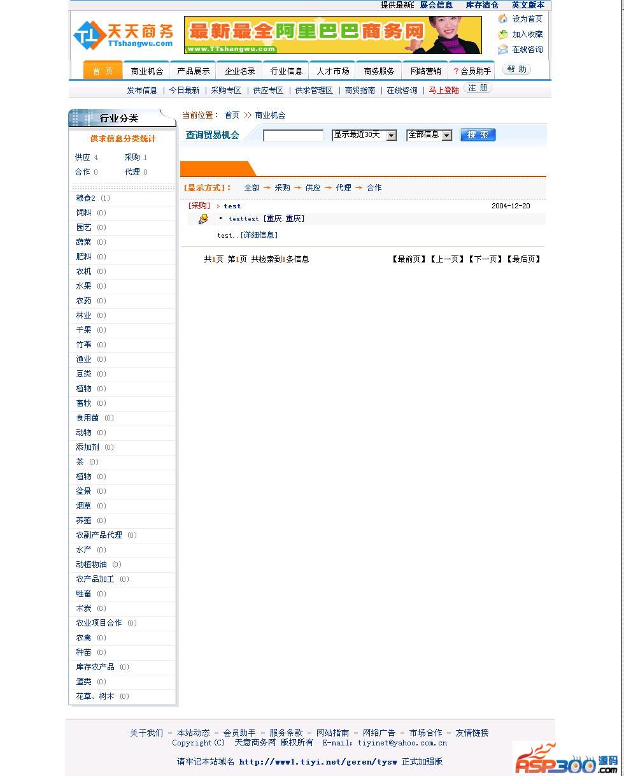
Task: Click the 注册 button
Action: click(478, 88)
